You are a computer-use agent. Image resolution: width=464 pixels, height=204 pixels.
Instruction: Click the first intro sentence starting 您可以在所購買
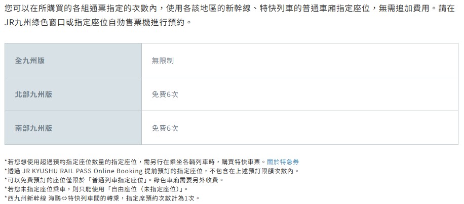pos(229,8)
